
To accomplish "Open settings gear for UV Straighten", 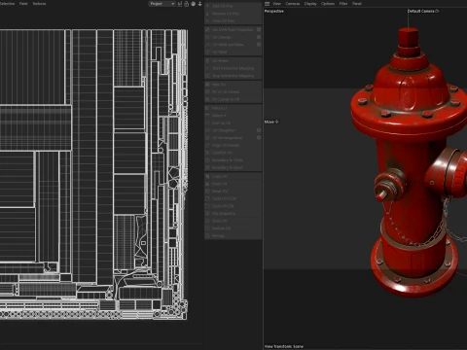I will (x=259, y=130).
